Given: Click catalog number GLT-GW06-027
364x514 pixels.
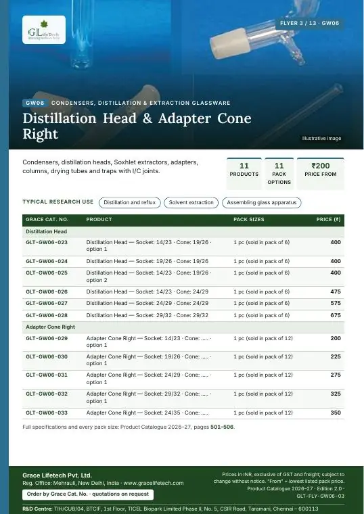Looking at the screenshot, I should pos(47,303).
